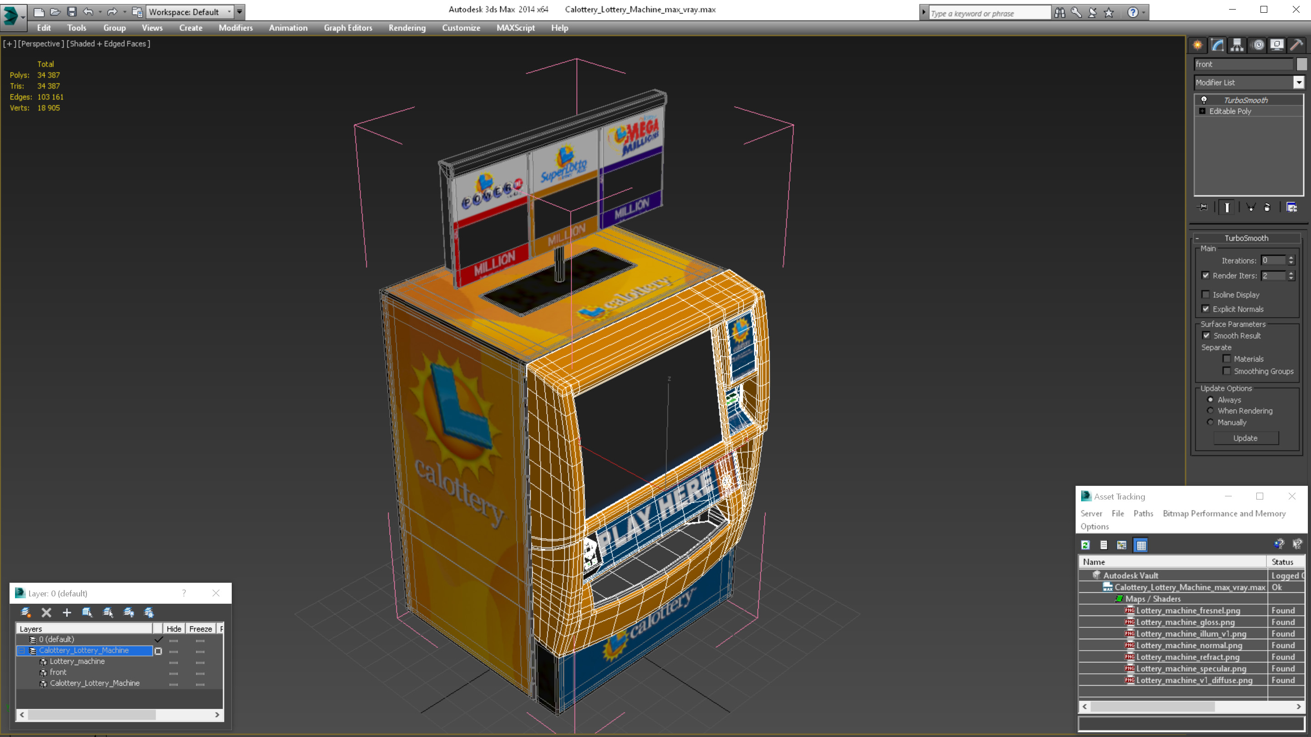The height and width of the screenshot is (737, 1311).
Task: Open the Modify command panel tab
Action: tap(1217, 45)
